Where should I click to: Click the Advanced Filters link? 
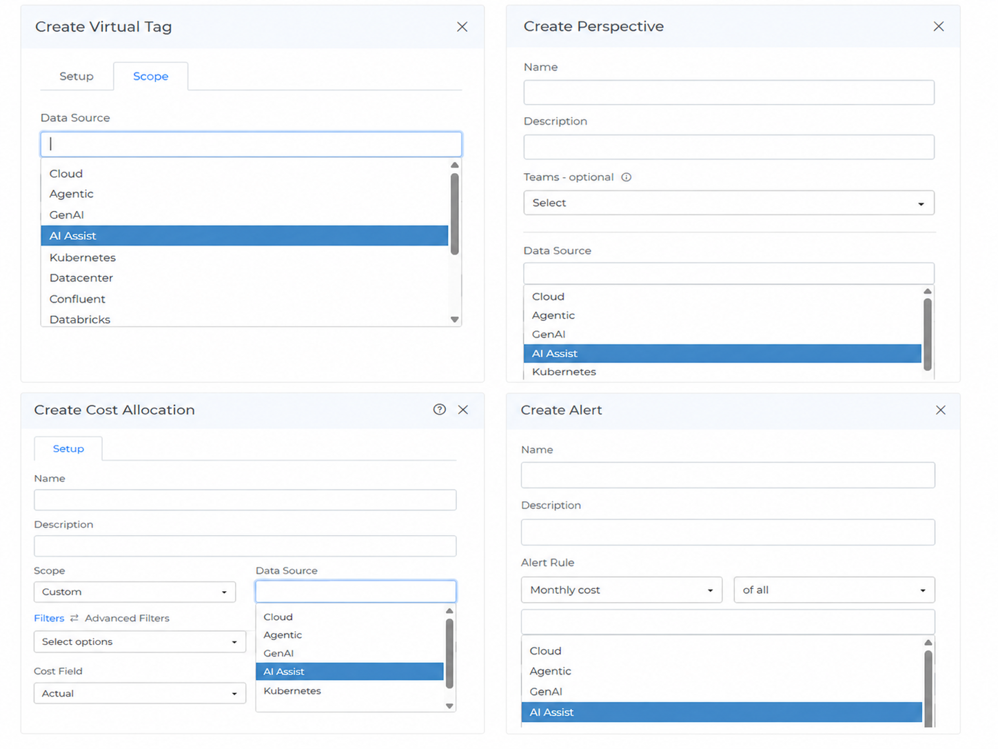coord(127,618)
